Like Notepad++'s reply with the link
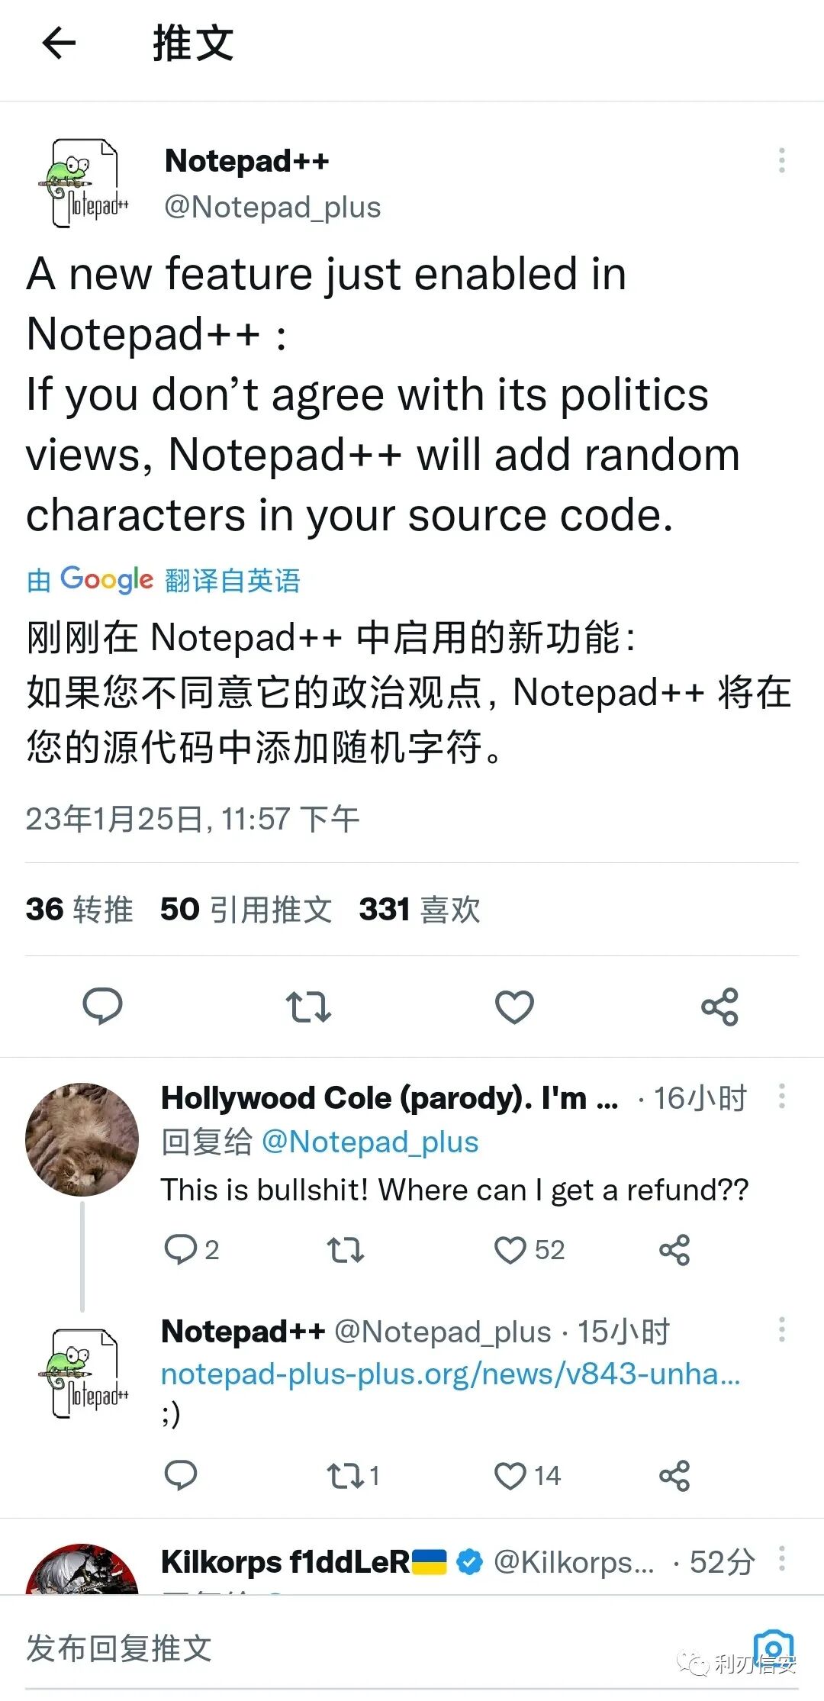The image size is (824, 1701). [527, 1476]
